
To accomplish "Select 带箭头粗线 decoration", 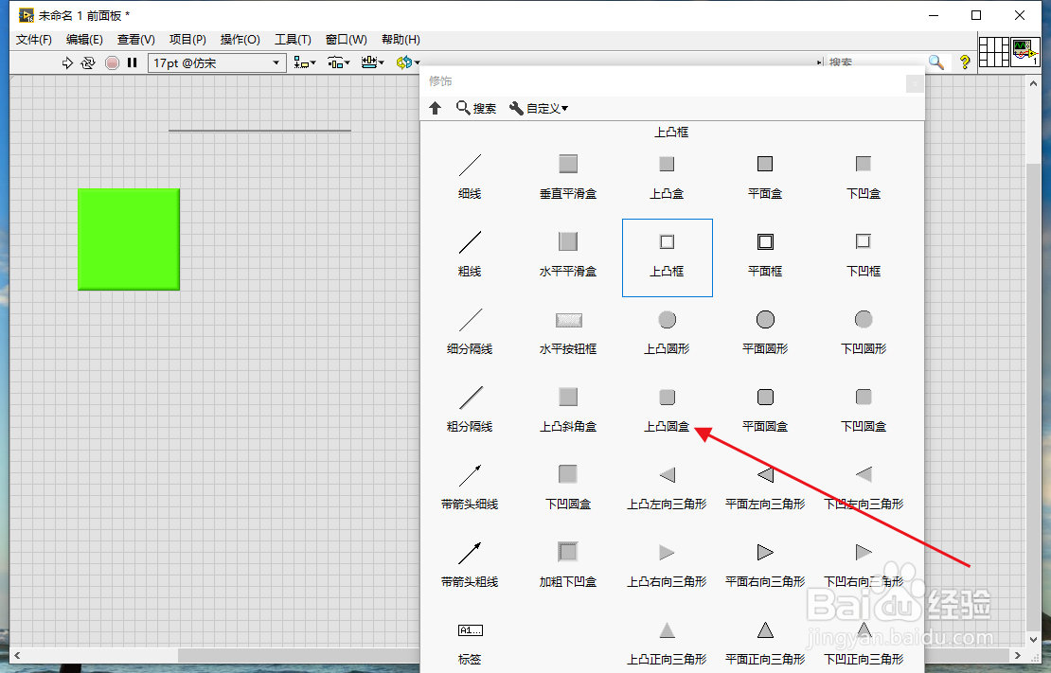I will [x=470, y=566].
